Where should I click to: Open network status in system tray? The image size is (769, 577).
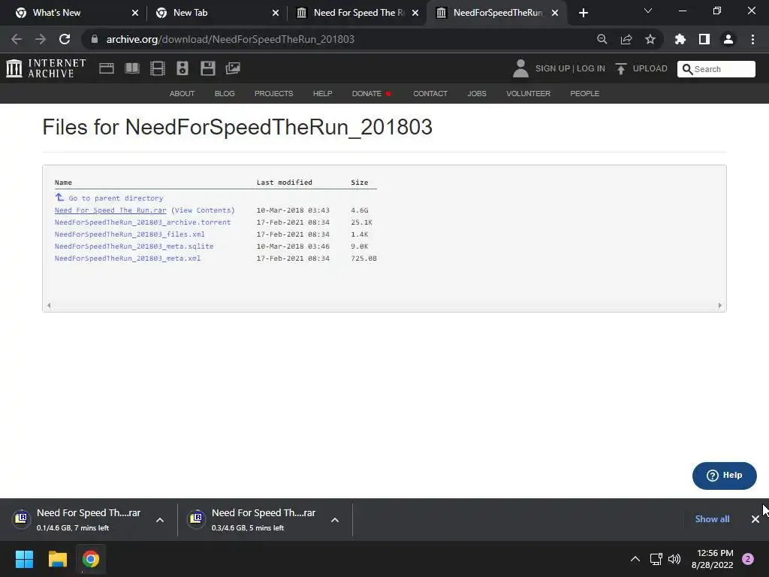[x=656, y=559]
